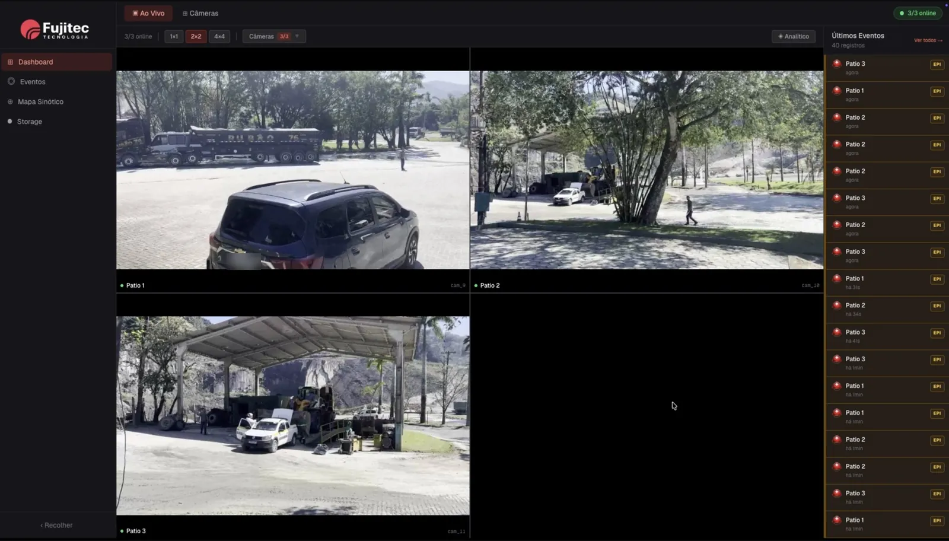Click EPI badge on Patio 3 'há 41s' event
Image resolution: width=949 pixels, height=541 pixels.
coord(937,333)
